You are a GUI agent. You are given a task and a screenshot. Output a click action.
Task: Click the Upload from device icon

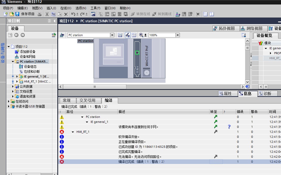[113, 14]
